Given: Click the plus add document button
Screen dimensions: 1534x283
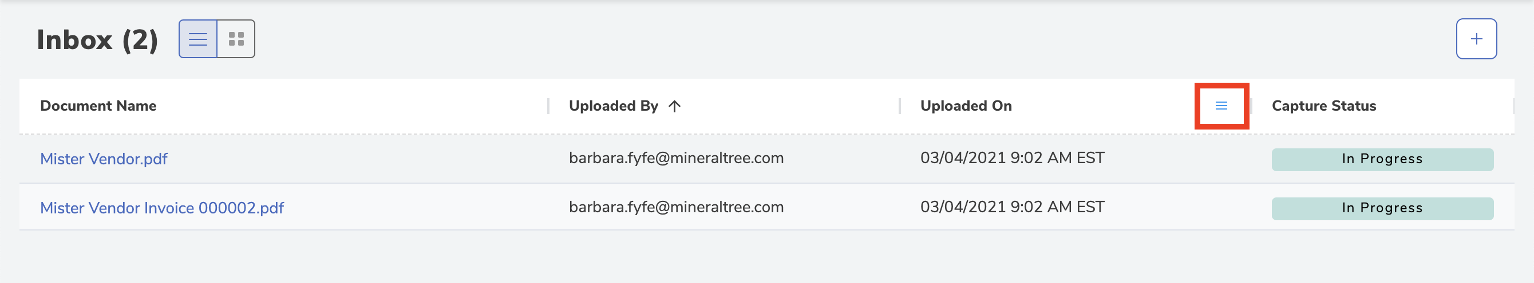Looking at the screenshot, I should (x=1476, y=39).
